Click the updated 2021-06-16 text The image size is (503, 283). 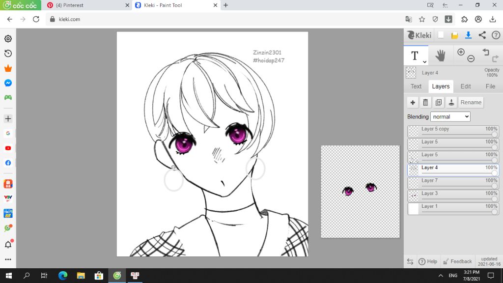[489, 261]
